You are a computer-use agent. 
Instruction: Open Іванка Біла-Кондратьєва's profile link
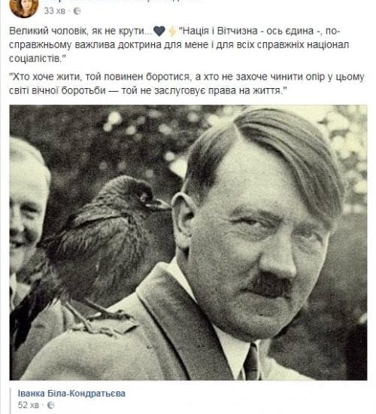pos(71,394)
